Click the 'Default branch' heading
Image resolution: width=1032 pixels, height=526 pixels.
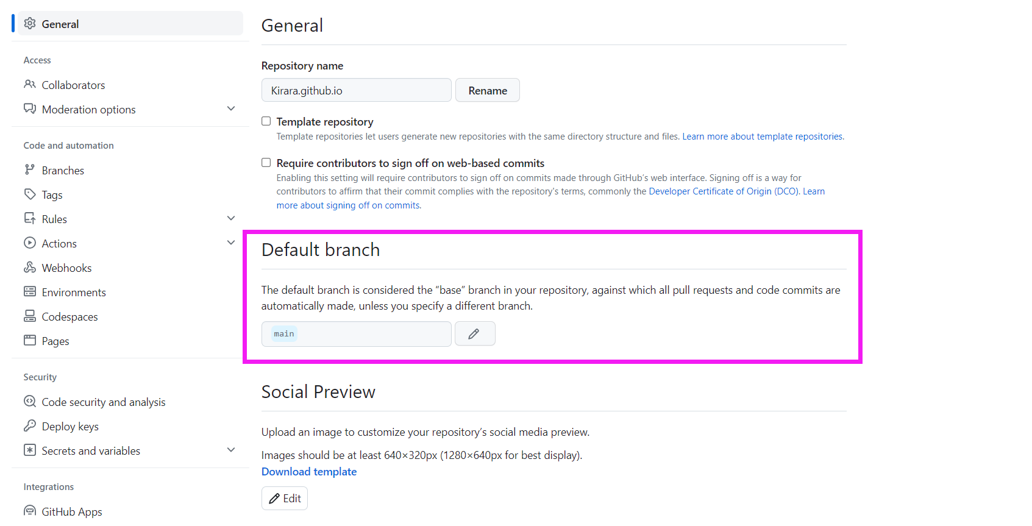tap(321, 250)
